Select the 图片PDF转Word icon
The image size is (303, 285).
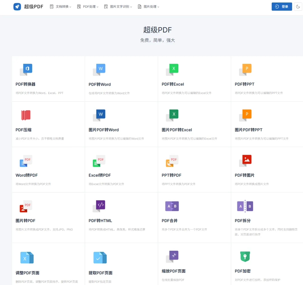(x=99, y=115)
